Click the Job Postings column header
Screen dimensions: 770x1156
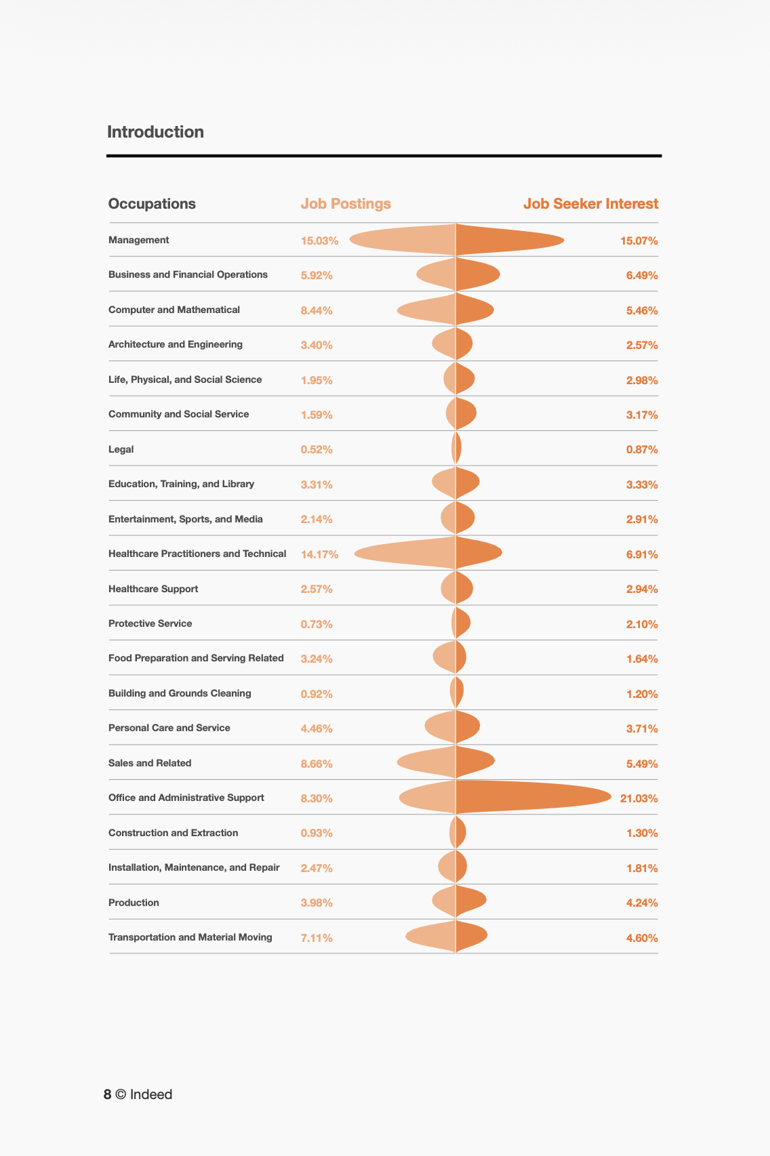[x=346, y=204]
